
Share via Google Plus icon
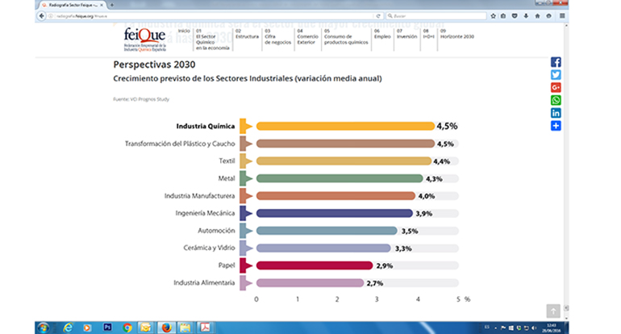pos(556,88)
